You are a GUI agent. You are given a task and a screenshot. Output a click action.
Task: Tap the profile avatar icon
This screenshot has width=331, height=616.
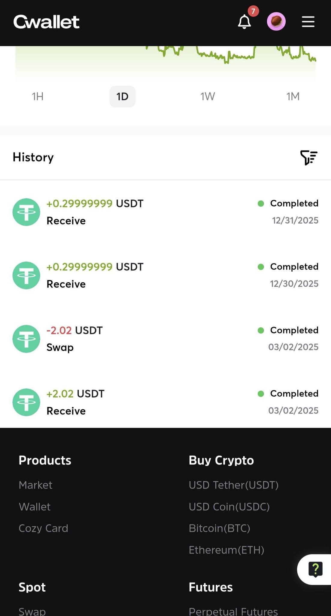click(x=276, y=22)
